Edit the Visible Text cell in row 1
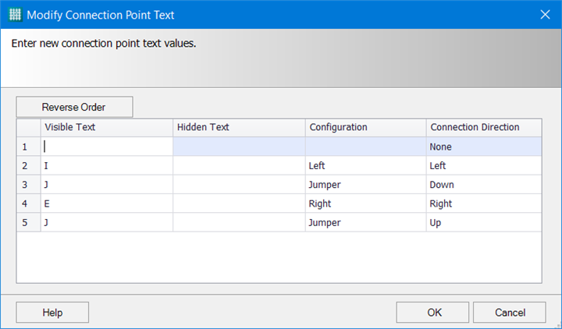 [106, 147]
